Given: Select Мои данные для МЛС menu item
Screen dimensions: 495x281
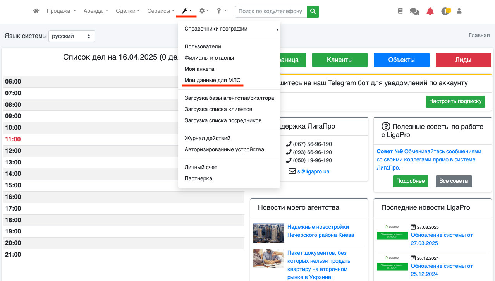Looking at the screenshot, I should (x=212, y=80).
